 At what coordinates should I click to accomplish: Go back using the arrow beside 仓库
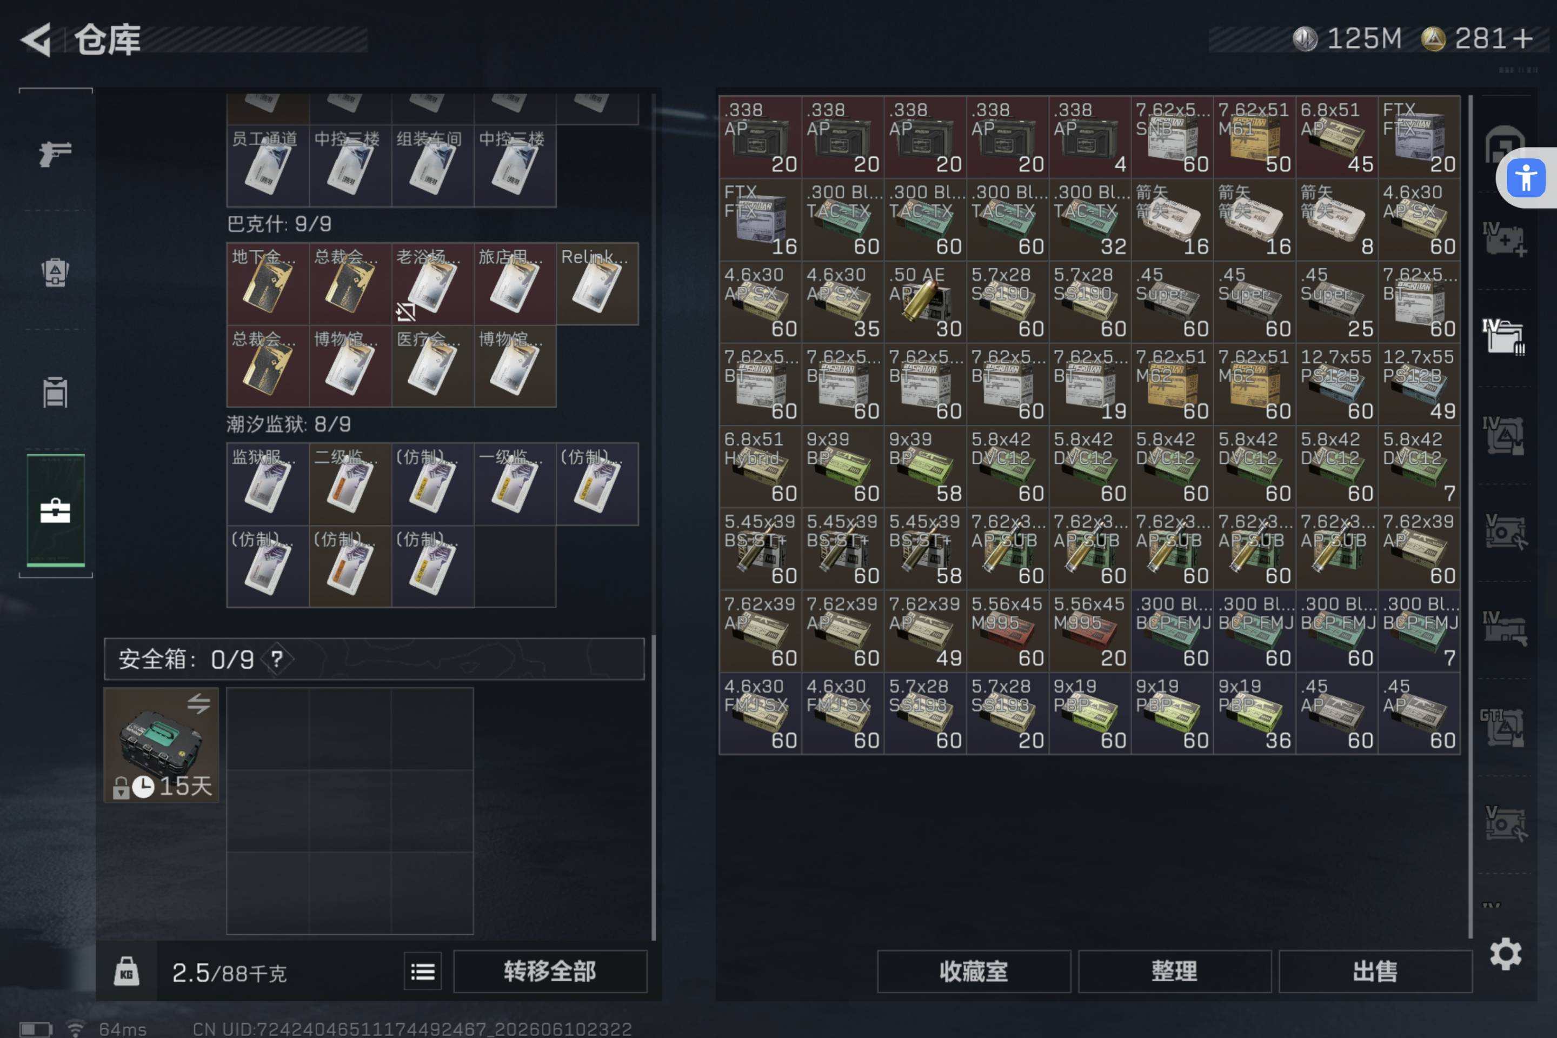[36, 39]
